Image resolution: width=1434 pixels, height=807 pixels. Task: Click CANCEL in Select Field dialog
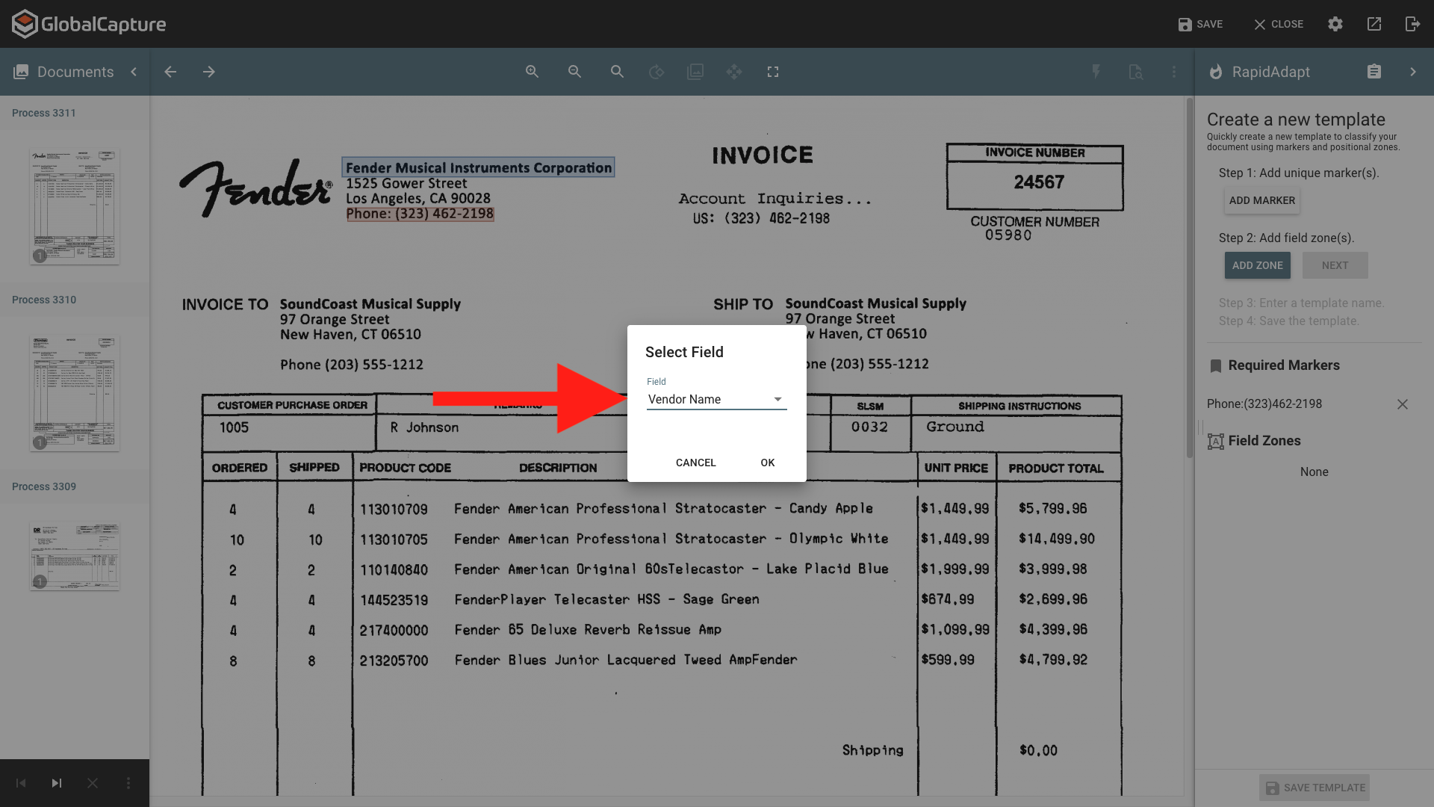point(696,463)
